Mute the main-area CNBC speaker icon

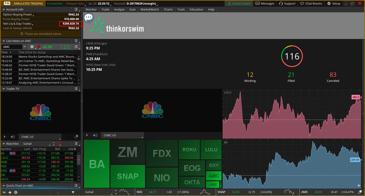tap(95, 135)
